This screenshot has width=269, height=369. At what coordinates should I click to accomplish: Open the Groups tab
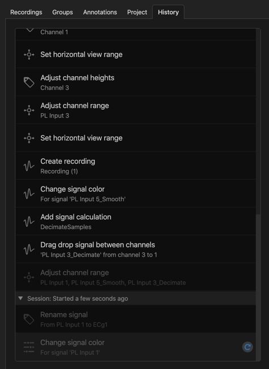[x=62, y=13]
